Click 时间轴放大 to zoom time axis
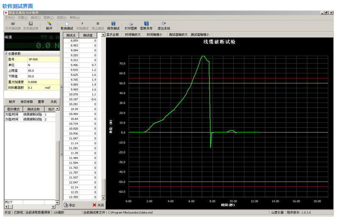 coord(133,35)
